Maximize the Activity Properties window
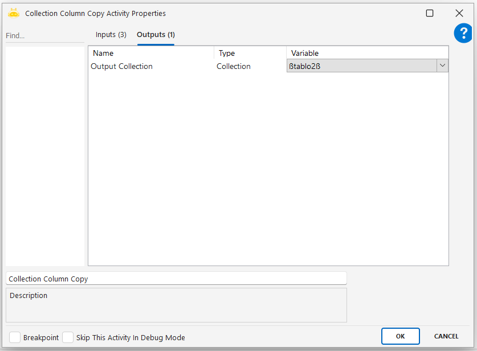Viewport: 477px width, 351px height. (x=430, y=13)
